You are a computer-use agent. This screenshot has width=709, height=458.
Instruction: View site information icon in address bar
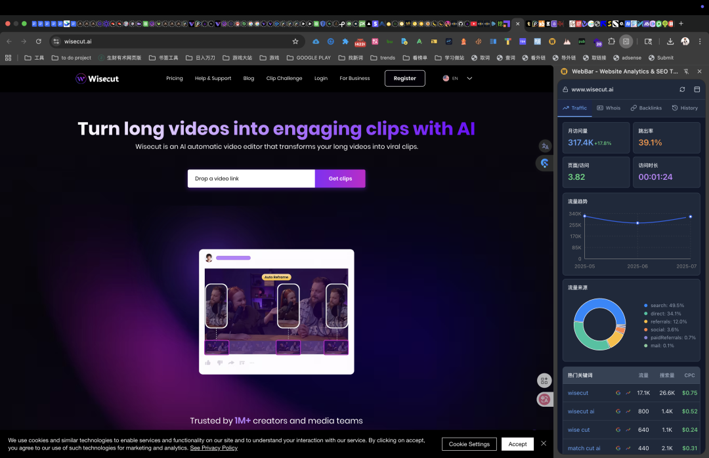[x=56, y=41]
